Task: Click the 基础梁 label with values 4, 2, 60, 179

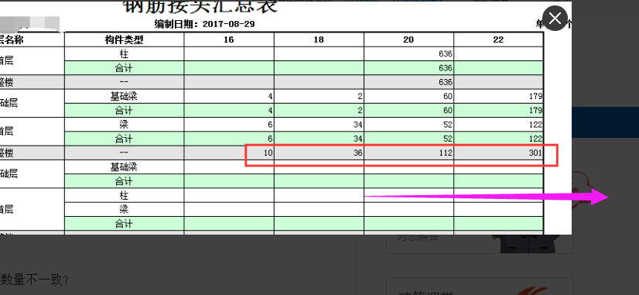Action: (124, 97)
